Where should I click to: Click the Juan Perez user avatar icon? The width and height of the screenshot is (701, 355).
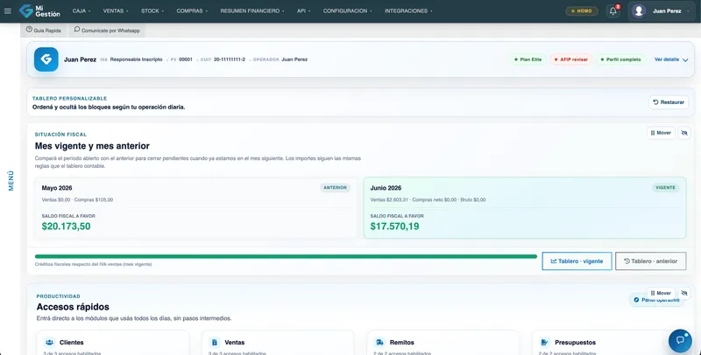639,11
